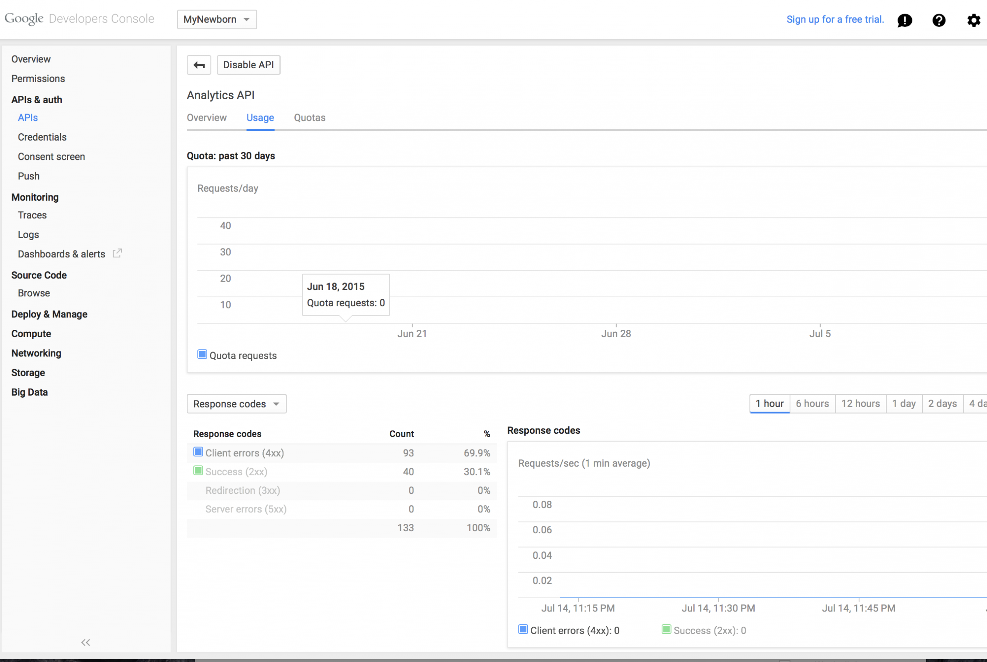The height and width of the screenshot is (662, 987).
Task: Expand the Deploy & Manage section
Action: pyautogui.click(x=49, y=314)
